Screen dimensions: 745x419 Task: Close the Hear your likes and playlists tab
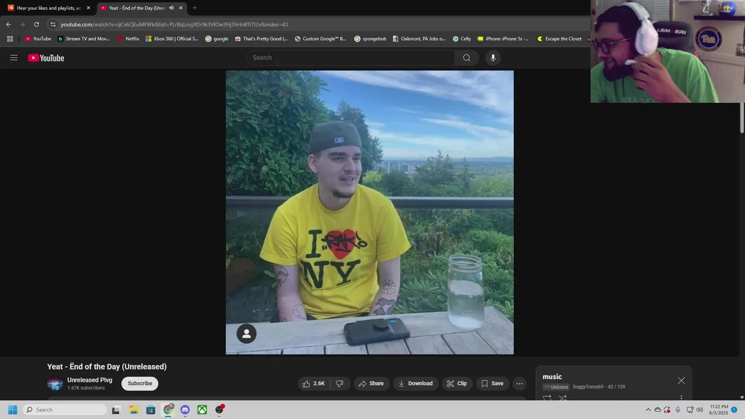click(x=88, y=8)
